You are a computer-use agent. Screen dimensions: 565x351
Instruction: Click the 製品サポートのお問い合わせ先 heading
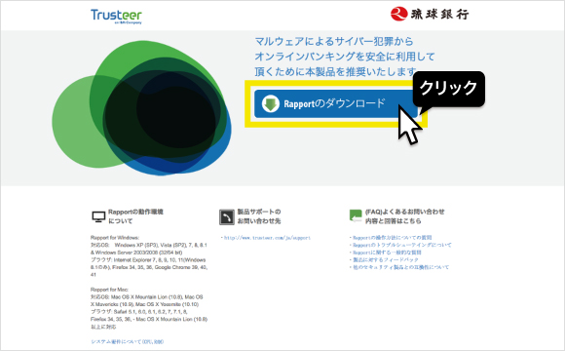pyautogui.click(x=259, y=216)
